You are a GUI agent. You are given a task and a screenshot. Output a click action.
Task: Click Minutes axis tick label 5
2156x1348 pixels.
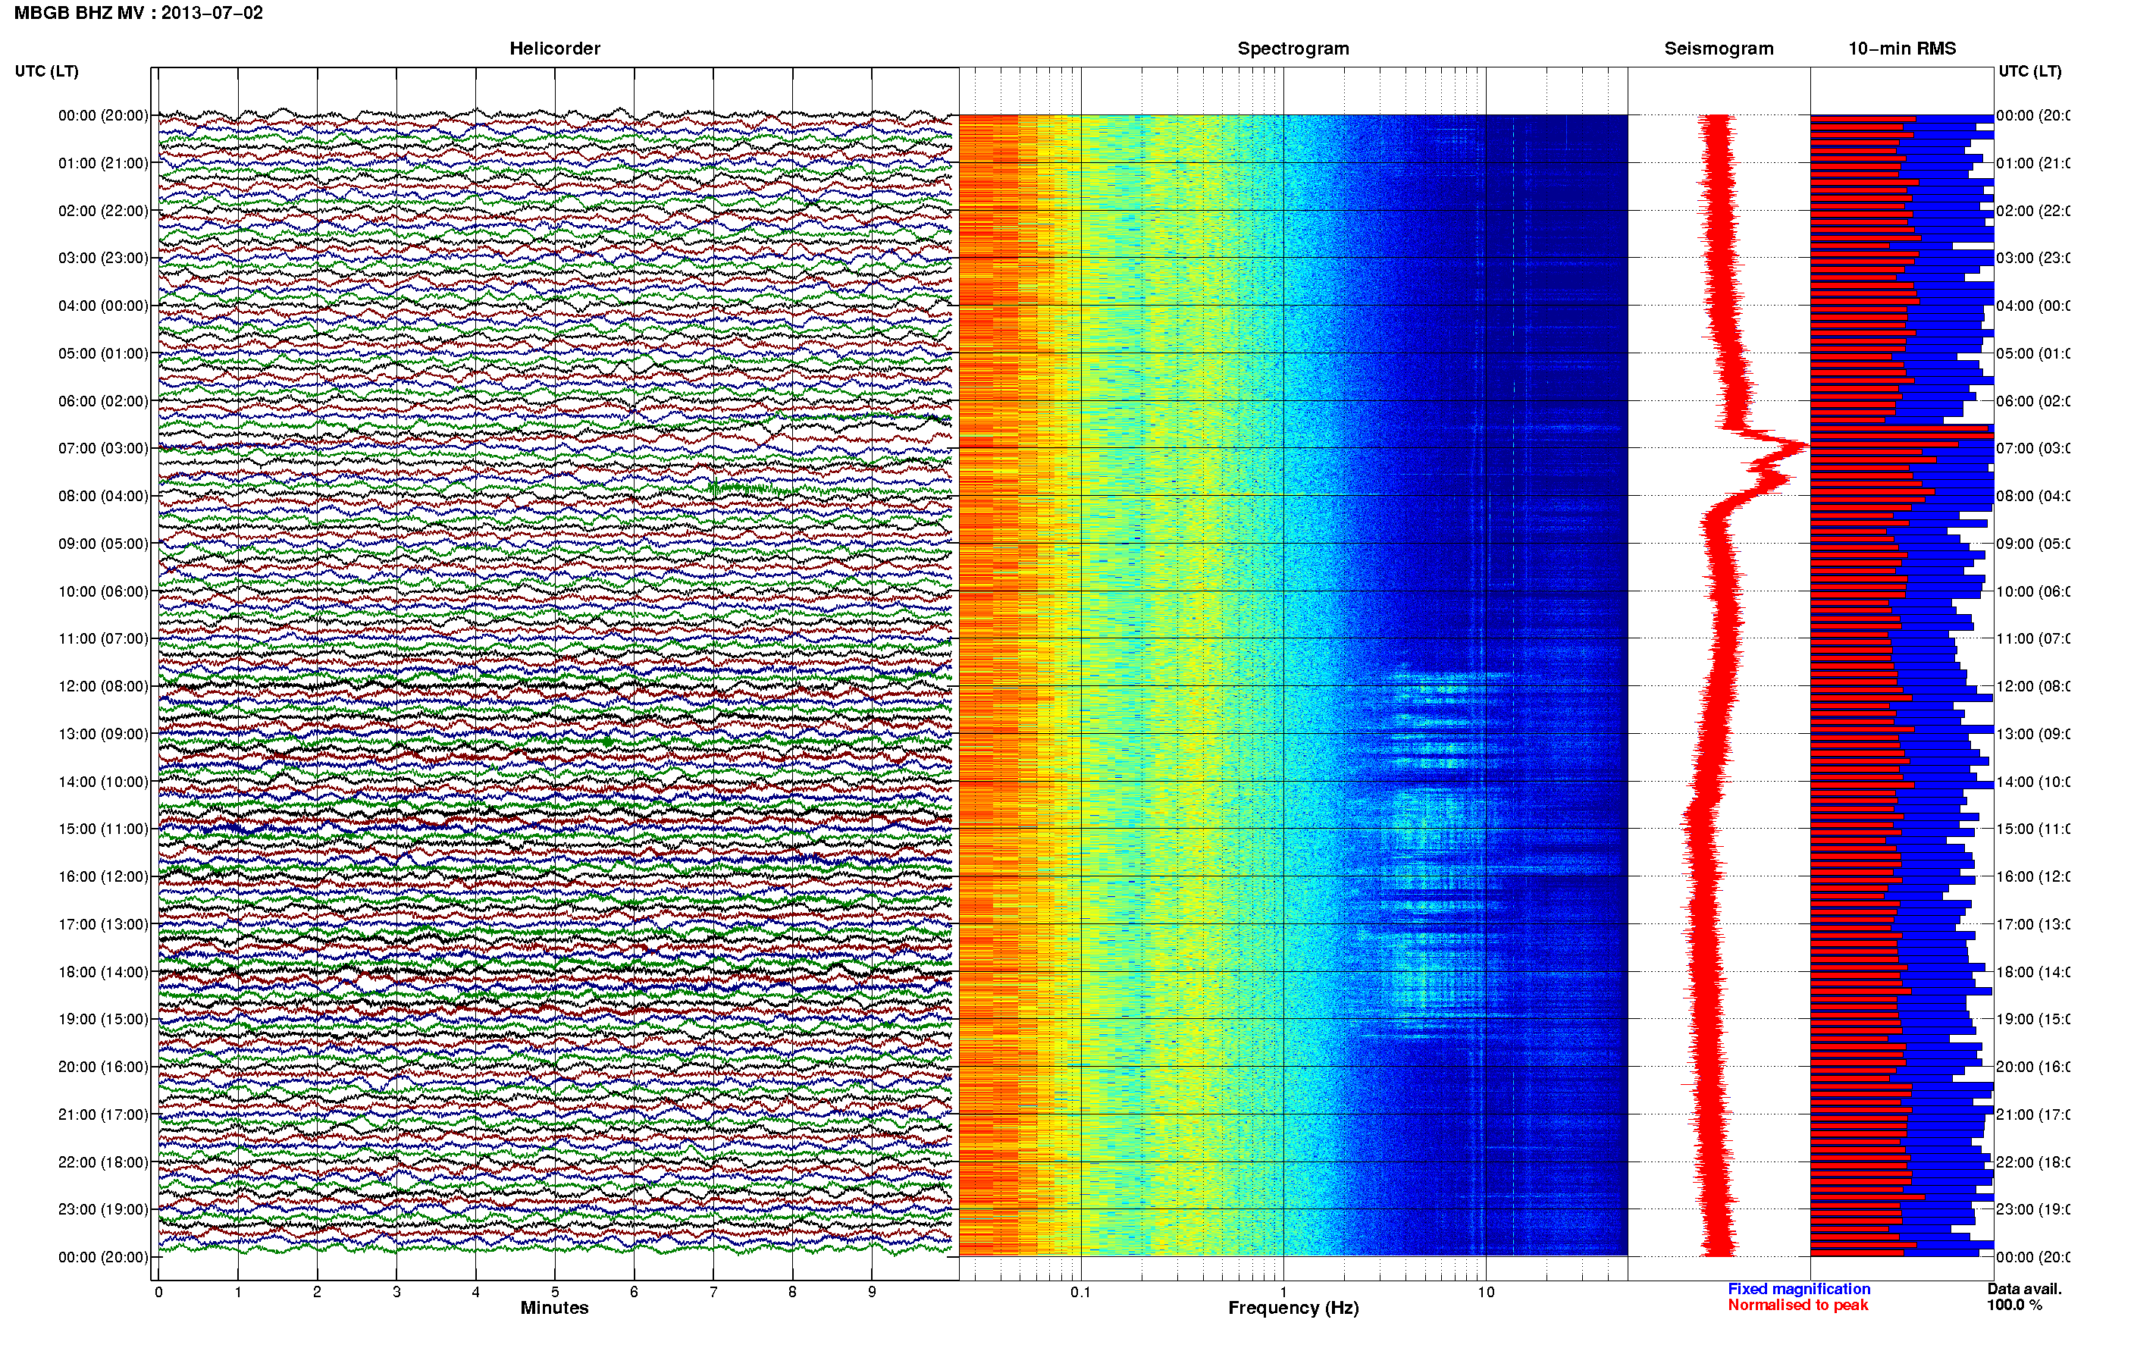coord(555,1292)
